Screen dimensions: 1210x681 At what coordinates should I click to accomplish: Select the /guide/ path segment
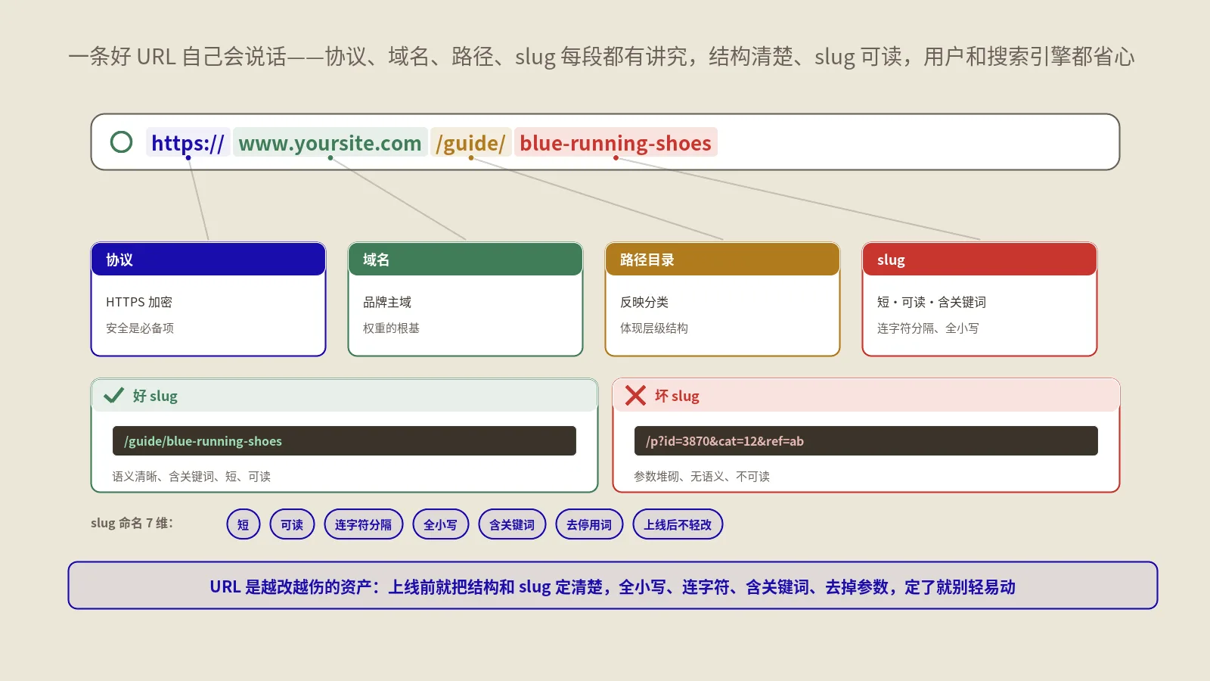470,142
